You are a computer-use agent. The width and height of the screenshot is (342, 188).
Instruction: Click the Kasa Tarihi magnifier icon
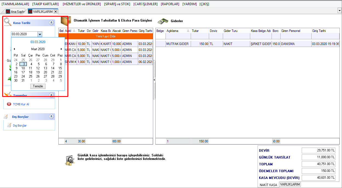click(x=8, y=22)
